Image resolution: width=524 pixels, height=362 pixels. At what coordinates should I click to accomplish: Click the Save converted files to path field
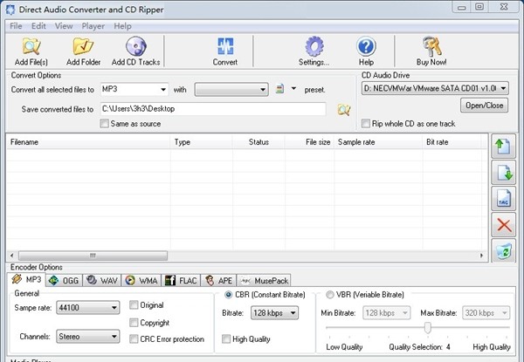pos(213,109)
